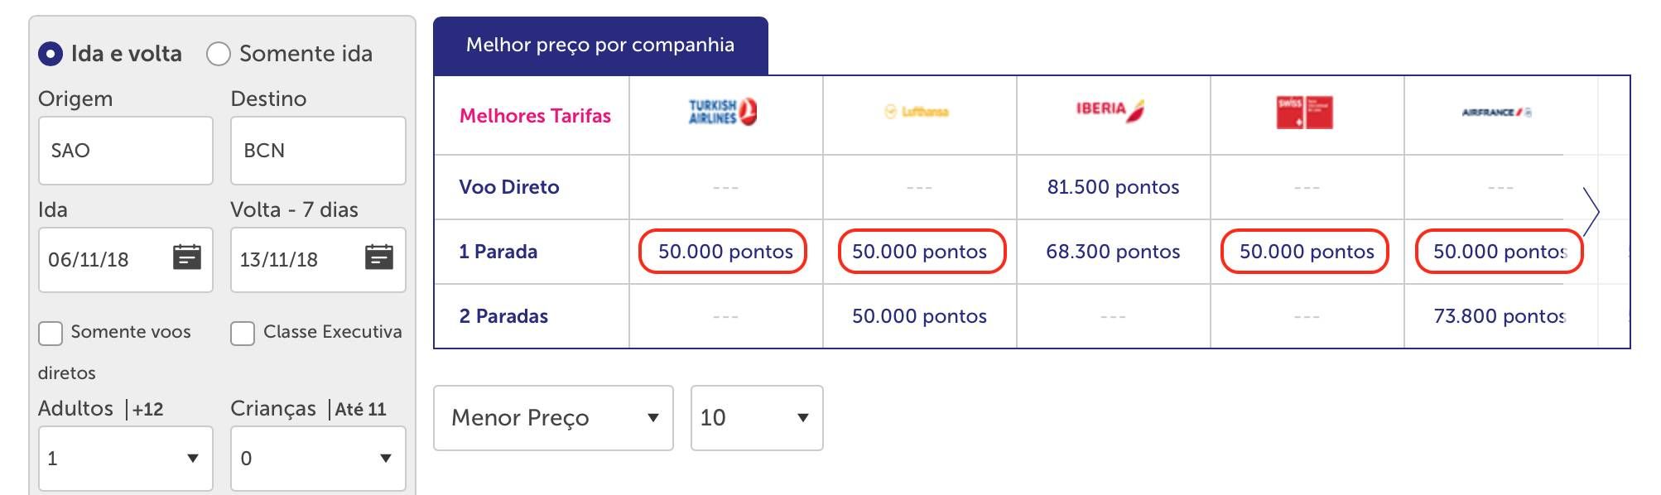Open the Menor Preço sort dropdown

[x=553, y=418]
